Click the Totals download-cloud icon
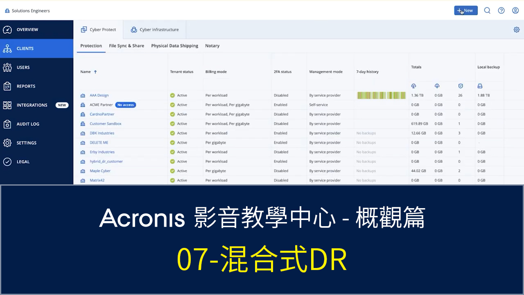Image resolution: width=524 pixels, height=295 pixels. (x=413, y=86)
